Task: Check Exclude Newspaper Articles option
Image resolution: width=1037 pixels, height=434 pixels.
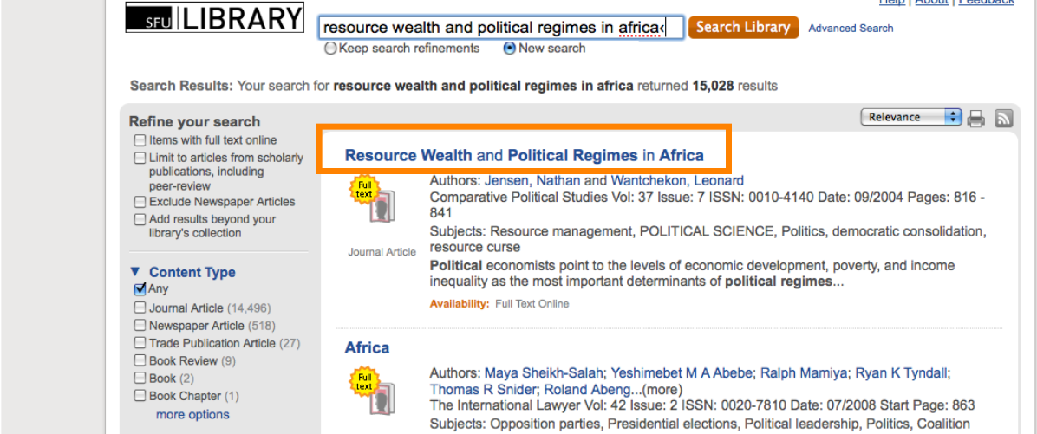Action: 140,202
